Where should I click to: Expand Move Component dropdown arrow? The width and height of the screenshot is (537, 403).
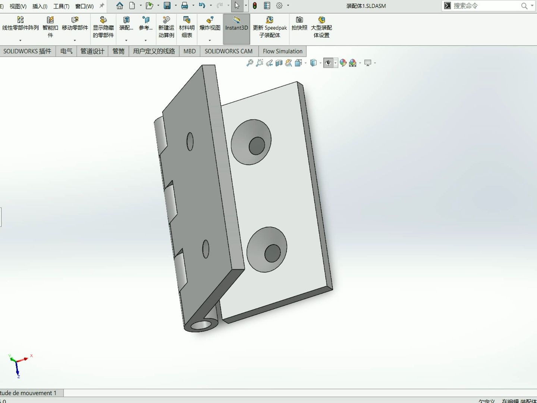point(75,40)
